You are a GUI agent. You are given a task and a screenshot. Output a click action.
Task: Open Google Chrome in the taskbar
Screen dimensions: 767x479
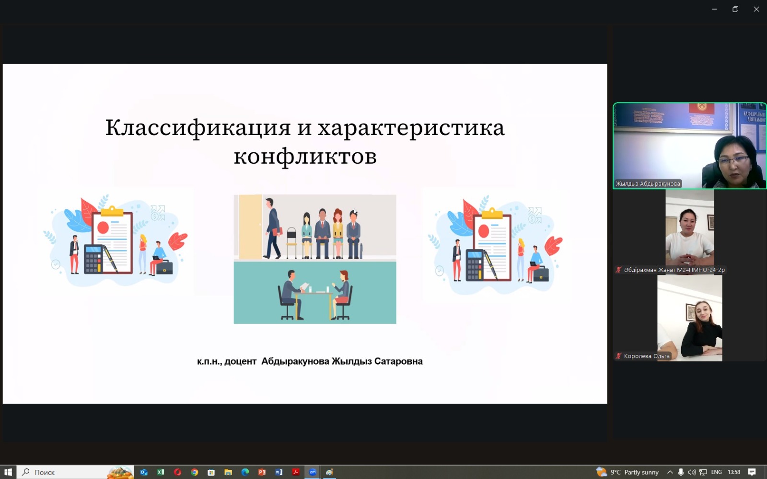tap(195, 472)
